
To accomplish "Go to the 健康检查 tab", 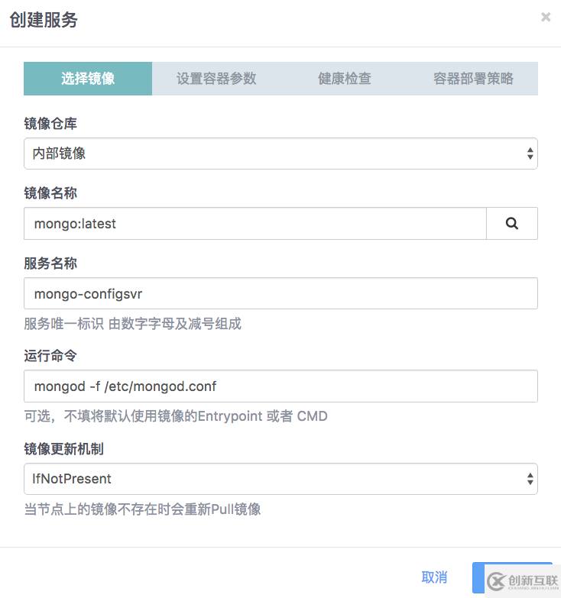I will pos(345,79).
